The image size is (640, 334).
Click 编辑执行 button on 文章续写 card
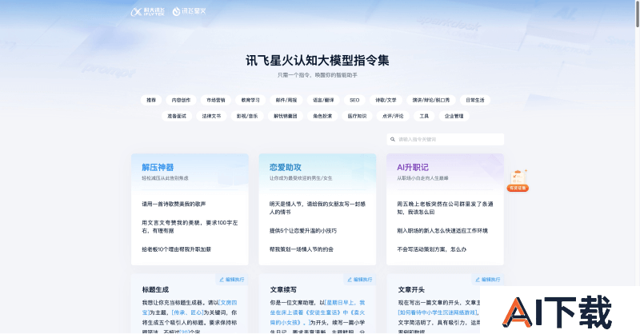pyautogui.click(x=359, y=280)
